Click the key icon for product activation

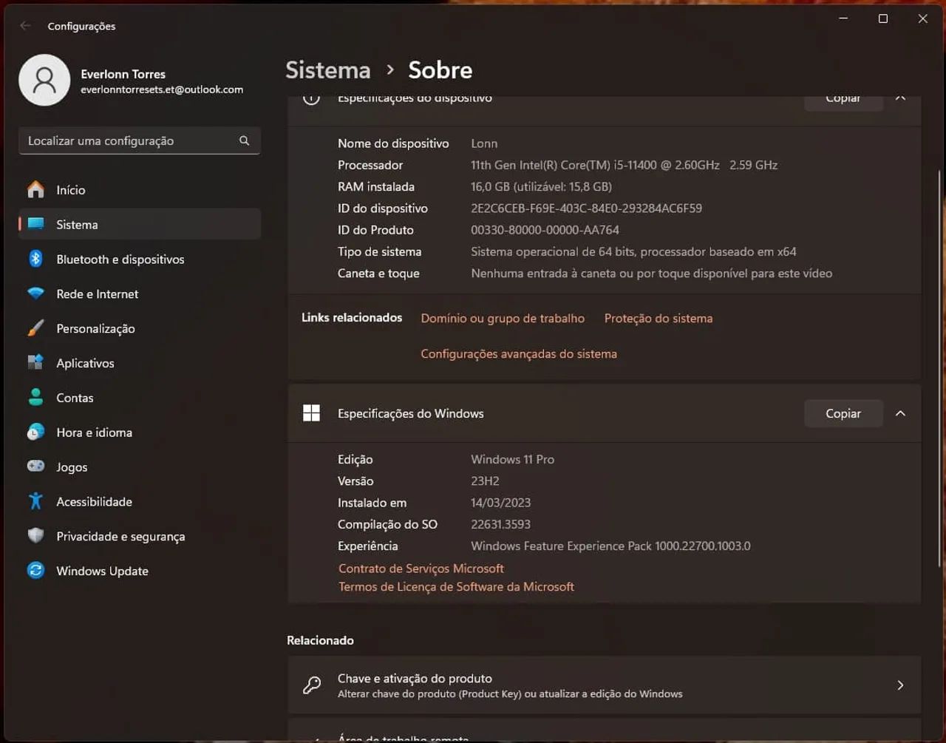click(x=312, y=685)
